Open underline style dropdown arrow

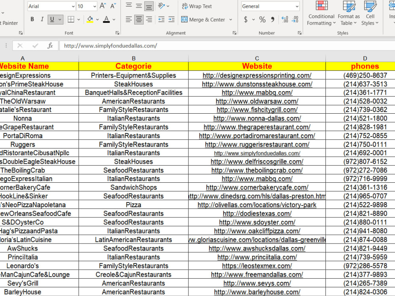click(60, 19)
